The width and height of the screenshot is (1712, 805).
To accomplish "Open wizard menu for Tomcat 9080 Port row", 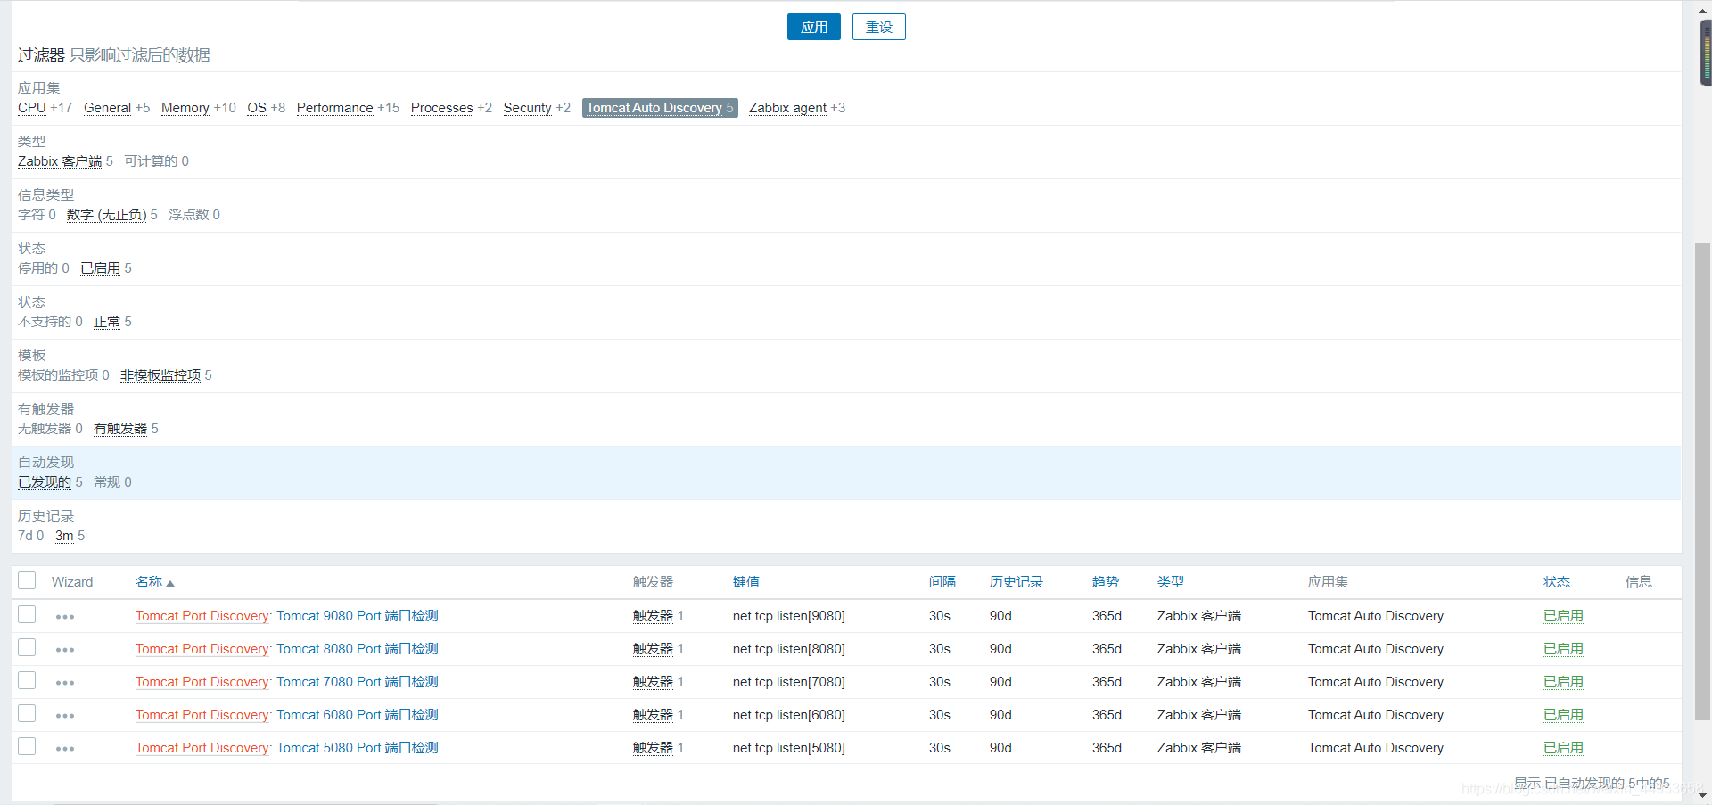I will coord(65,617).
